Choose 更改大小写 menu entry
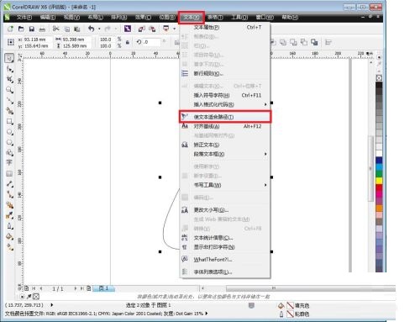 coord(224,210)
